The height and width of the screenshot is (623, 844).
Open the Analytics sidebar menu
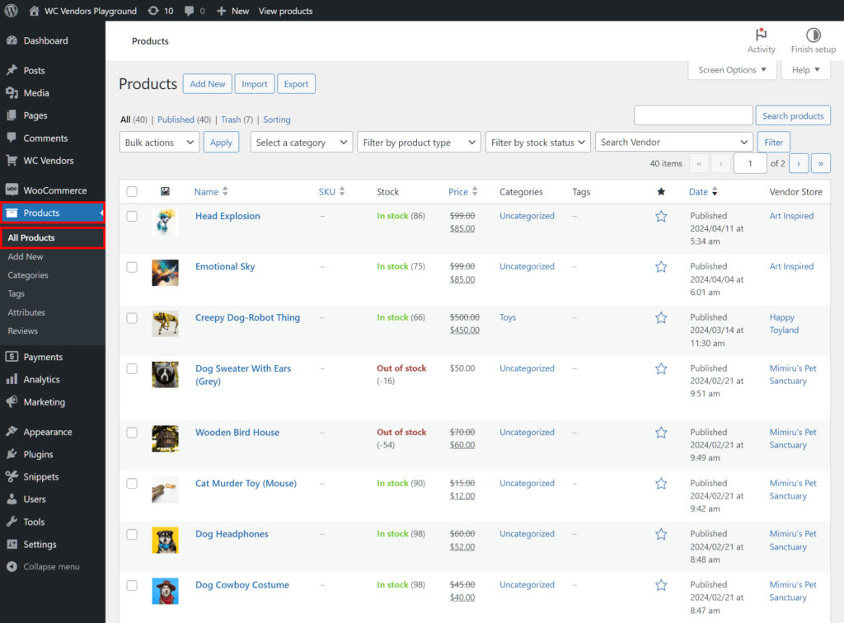(x=53, y=379)
